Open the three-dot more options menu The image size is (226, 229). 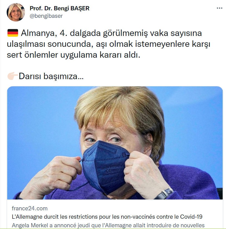click(x=219, y=8)
